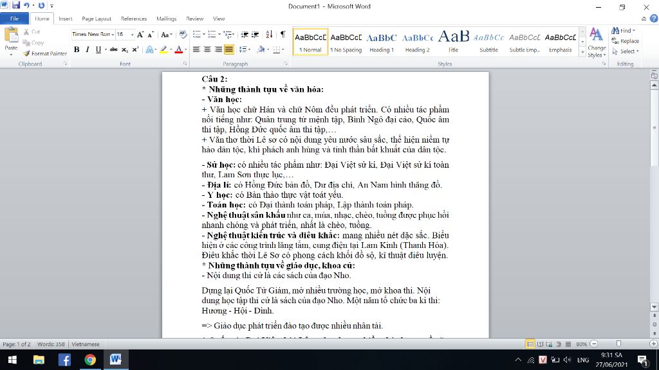Increase paragraph indent
Image resolution: width=659 pixels, height=370 pixels.
click(255, 35)
